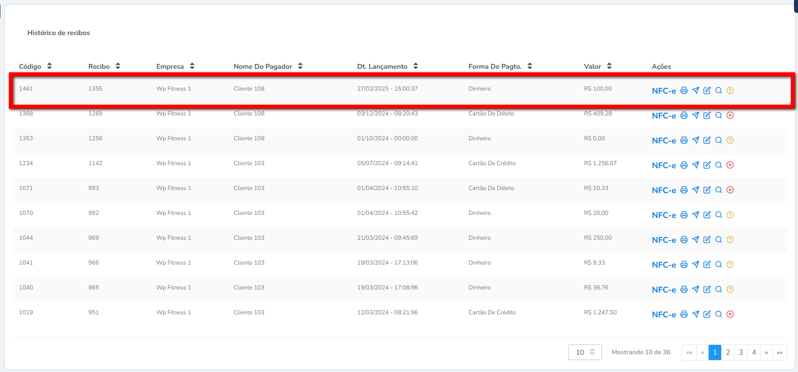Print receipt 1355 using the printer icon
This screenshot has height=372, width=798.
click(684, 91)
